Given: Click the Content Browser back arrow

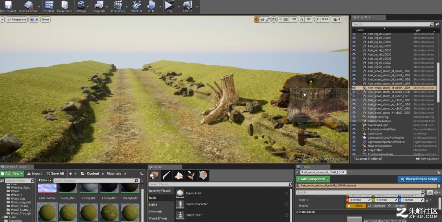Looking at the screenshot, I should [x=71, y=173].
